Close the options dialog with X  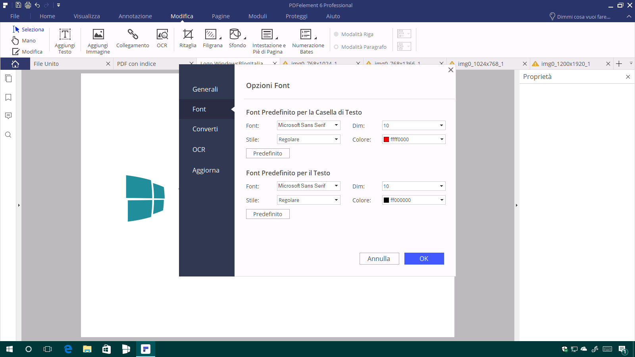450,70
